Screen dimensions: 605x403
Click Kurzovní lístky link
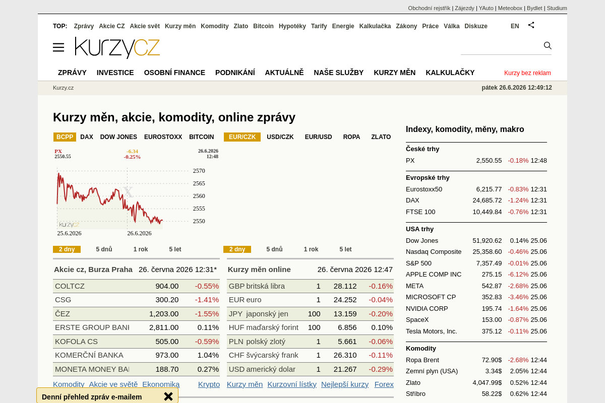click(292, 384)
